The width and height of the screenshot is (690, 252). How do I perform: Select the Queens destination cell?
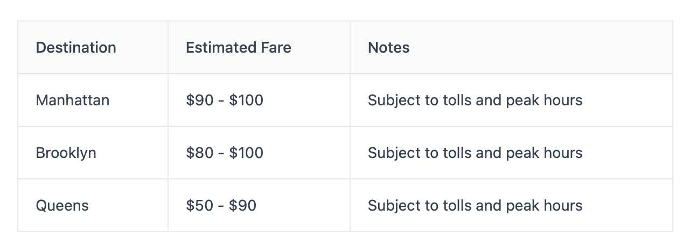point(62,205)
